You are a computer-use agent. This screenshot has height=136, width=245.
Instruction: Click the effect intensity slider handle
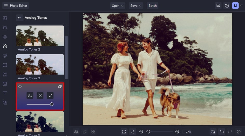[x=52, y=104]
